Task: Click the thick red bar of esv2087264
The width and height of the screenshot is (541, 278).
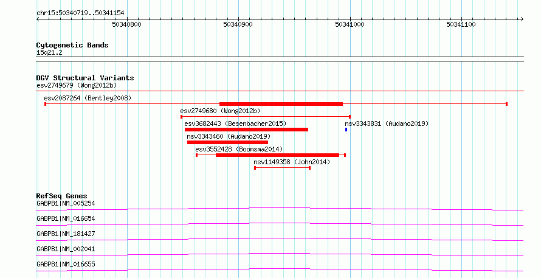Action: (x=281, y=104)
